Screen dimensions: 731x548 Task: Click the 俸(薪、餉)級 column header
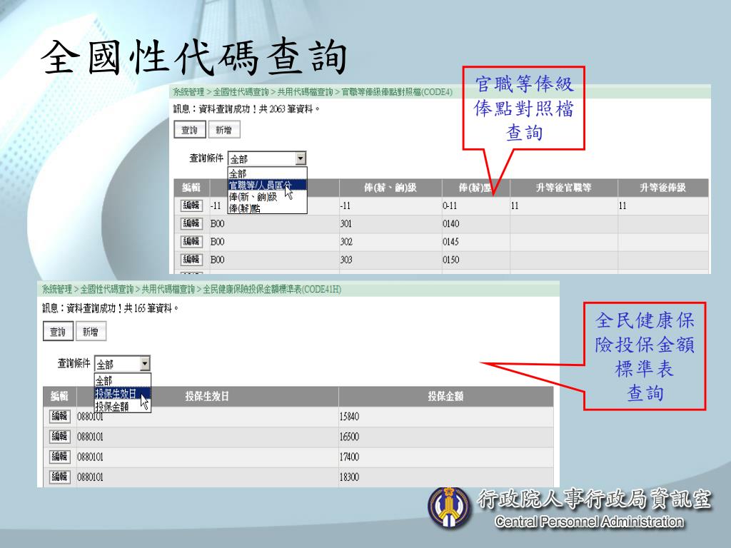point(390,188)
